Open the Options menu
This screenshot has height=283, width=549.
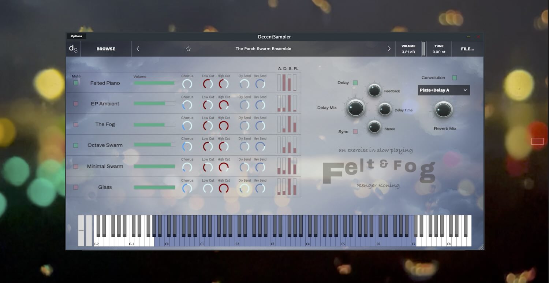click(x=76, y=36)
